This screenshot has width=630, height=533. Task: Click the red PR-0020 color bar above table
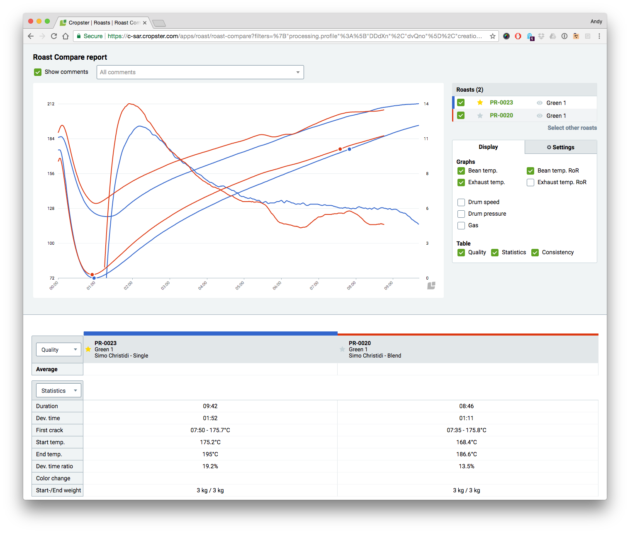468,334
